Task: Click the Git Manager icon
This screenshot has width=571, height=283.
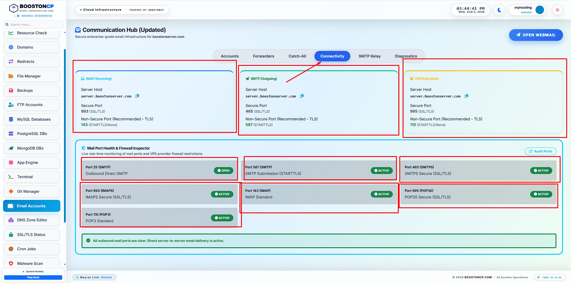Action: (11, 191)
